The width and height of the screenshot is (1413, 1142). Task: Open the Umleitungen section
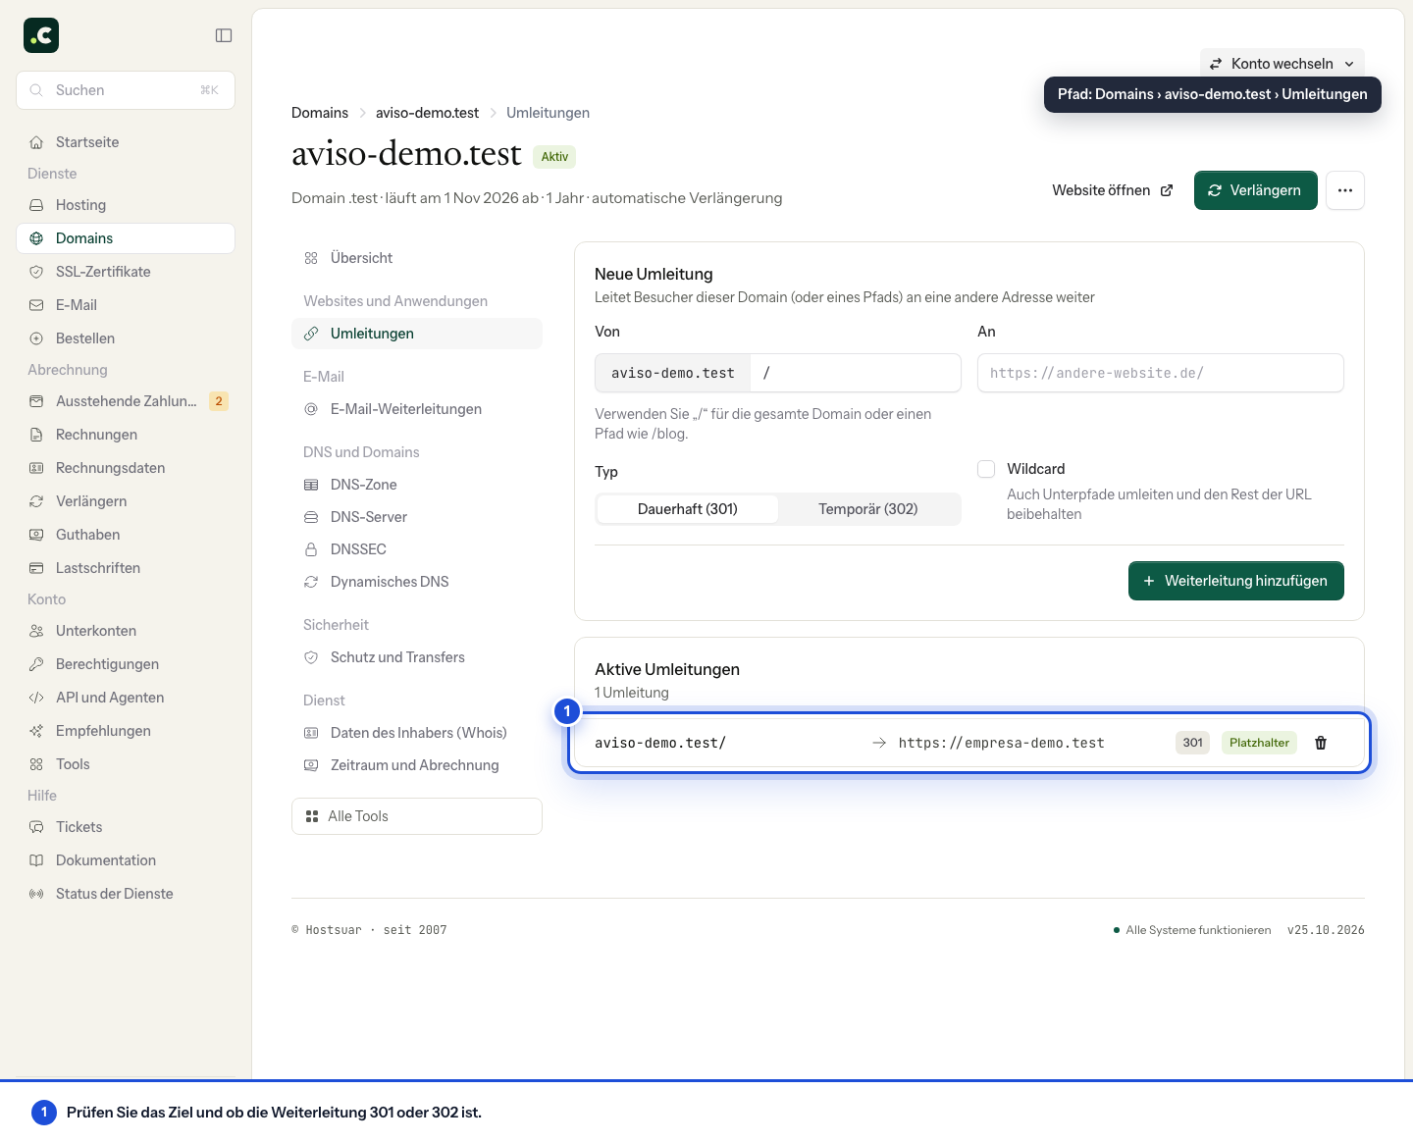pos(417,334)
